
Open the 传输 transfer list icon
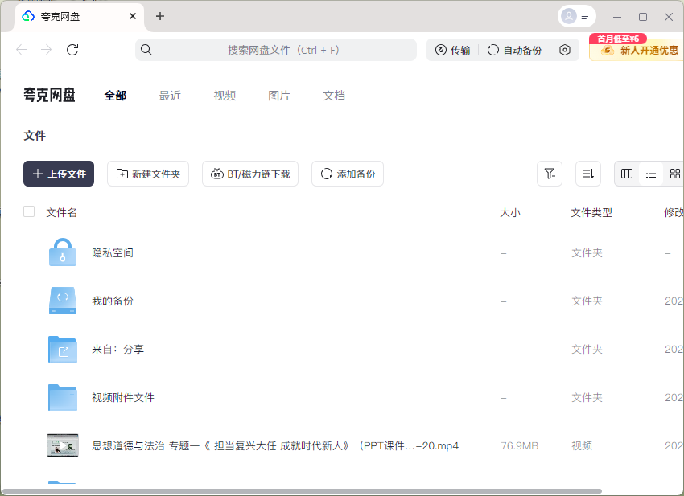[441, 50]
